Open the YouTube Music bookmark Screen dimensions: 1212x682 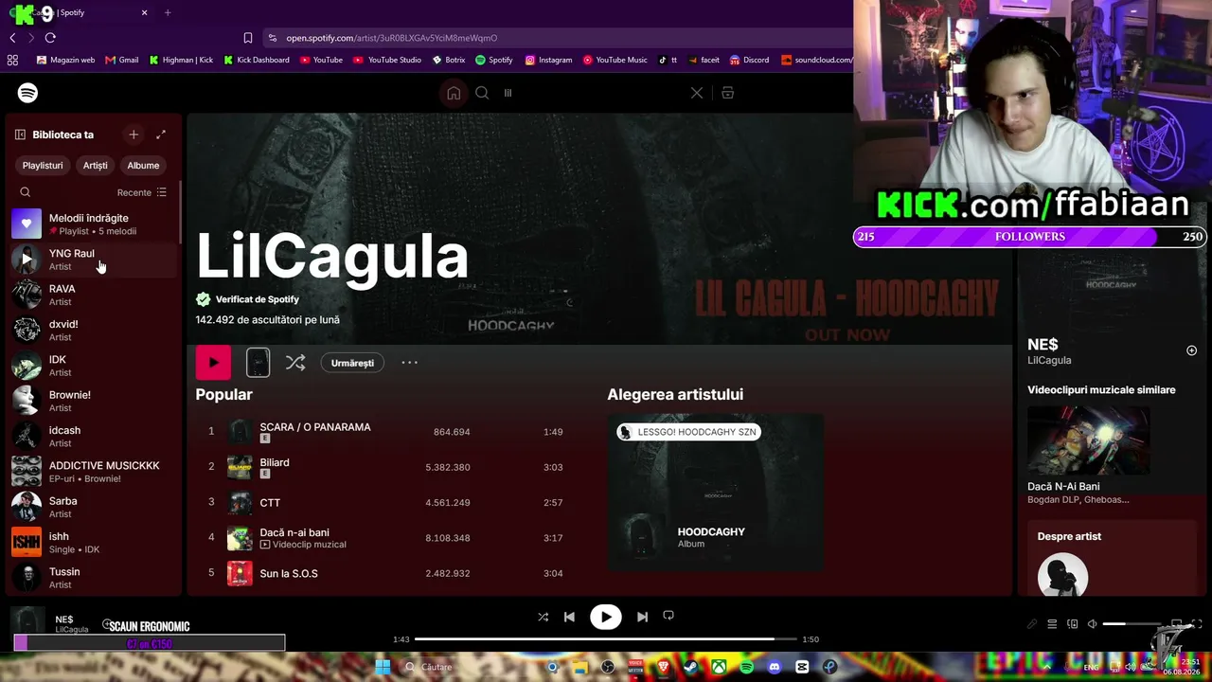click(x=615, y=60)
